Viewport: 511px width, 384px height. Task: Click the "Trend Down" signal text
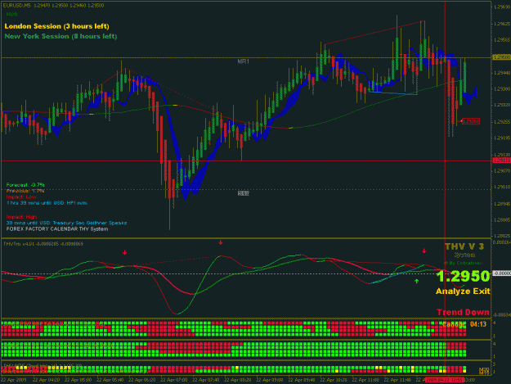coord(463,312)
